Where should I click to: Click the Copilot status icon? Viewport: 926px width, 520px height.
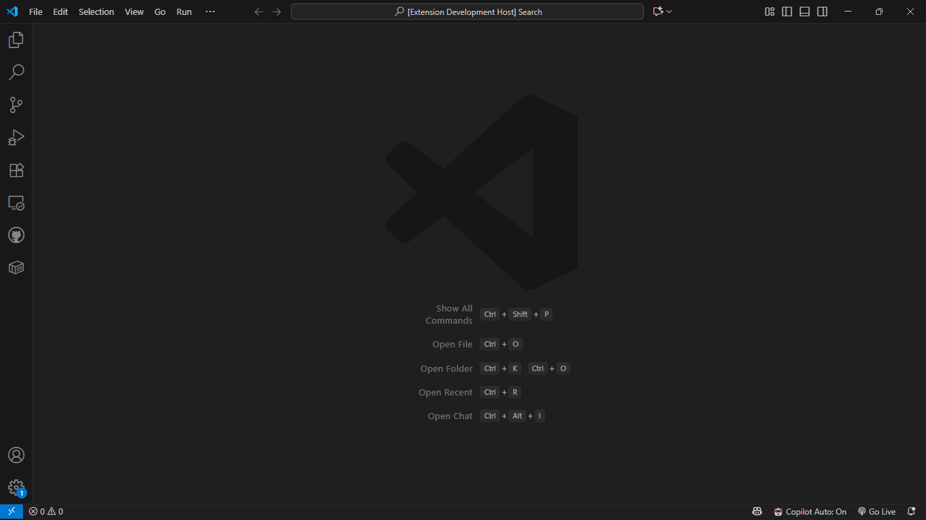click(757, 512)
